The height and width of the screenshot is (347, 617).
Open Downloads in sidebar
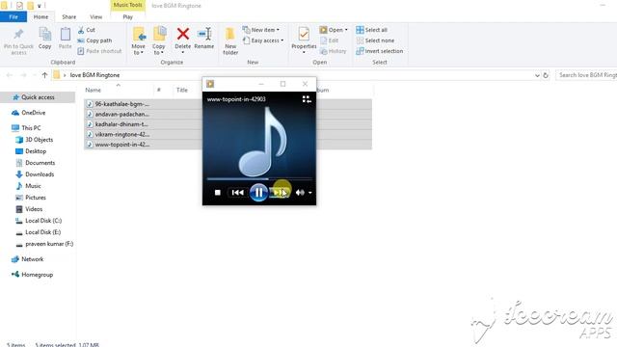(40, 174)
